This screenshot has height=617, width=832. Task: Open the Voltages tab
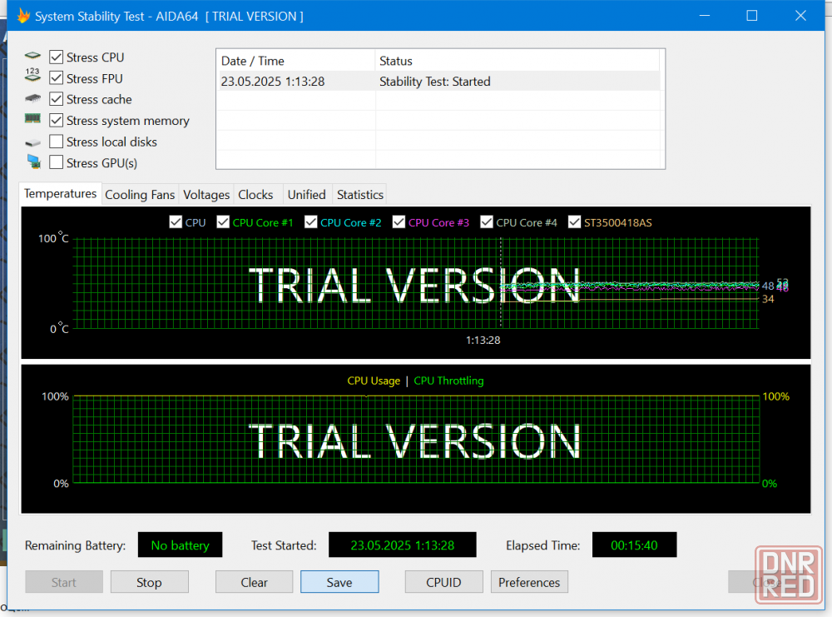tap(206, 195)
